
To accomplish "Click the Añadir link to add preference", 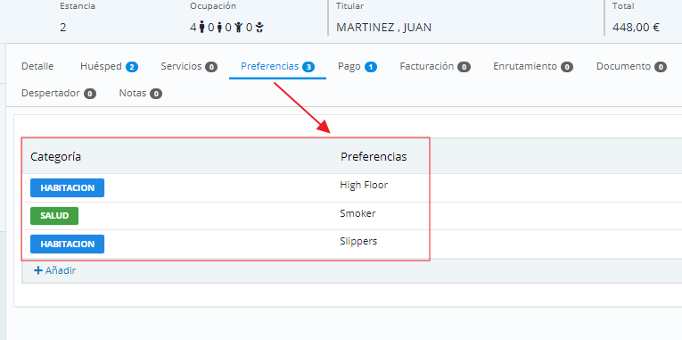I will (54, 270).
